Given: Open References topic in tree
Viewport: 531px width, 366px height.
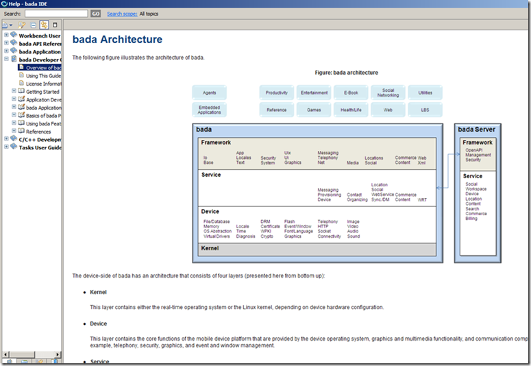Looking at the screenshot, I should pos(38,132).
